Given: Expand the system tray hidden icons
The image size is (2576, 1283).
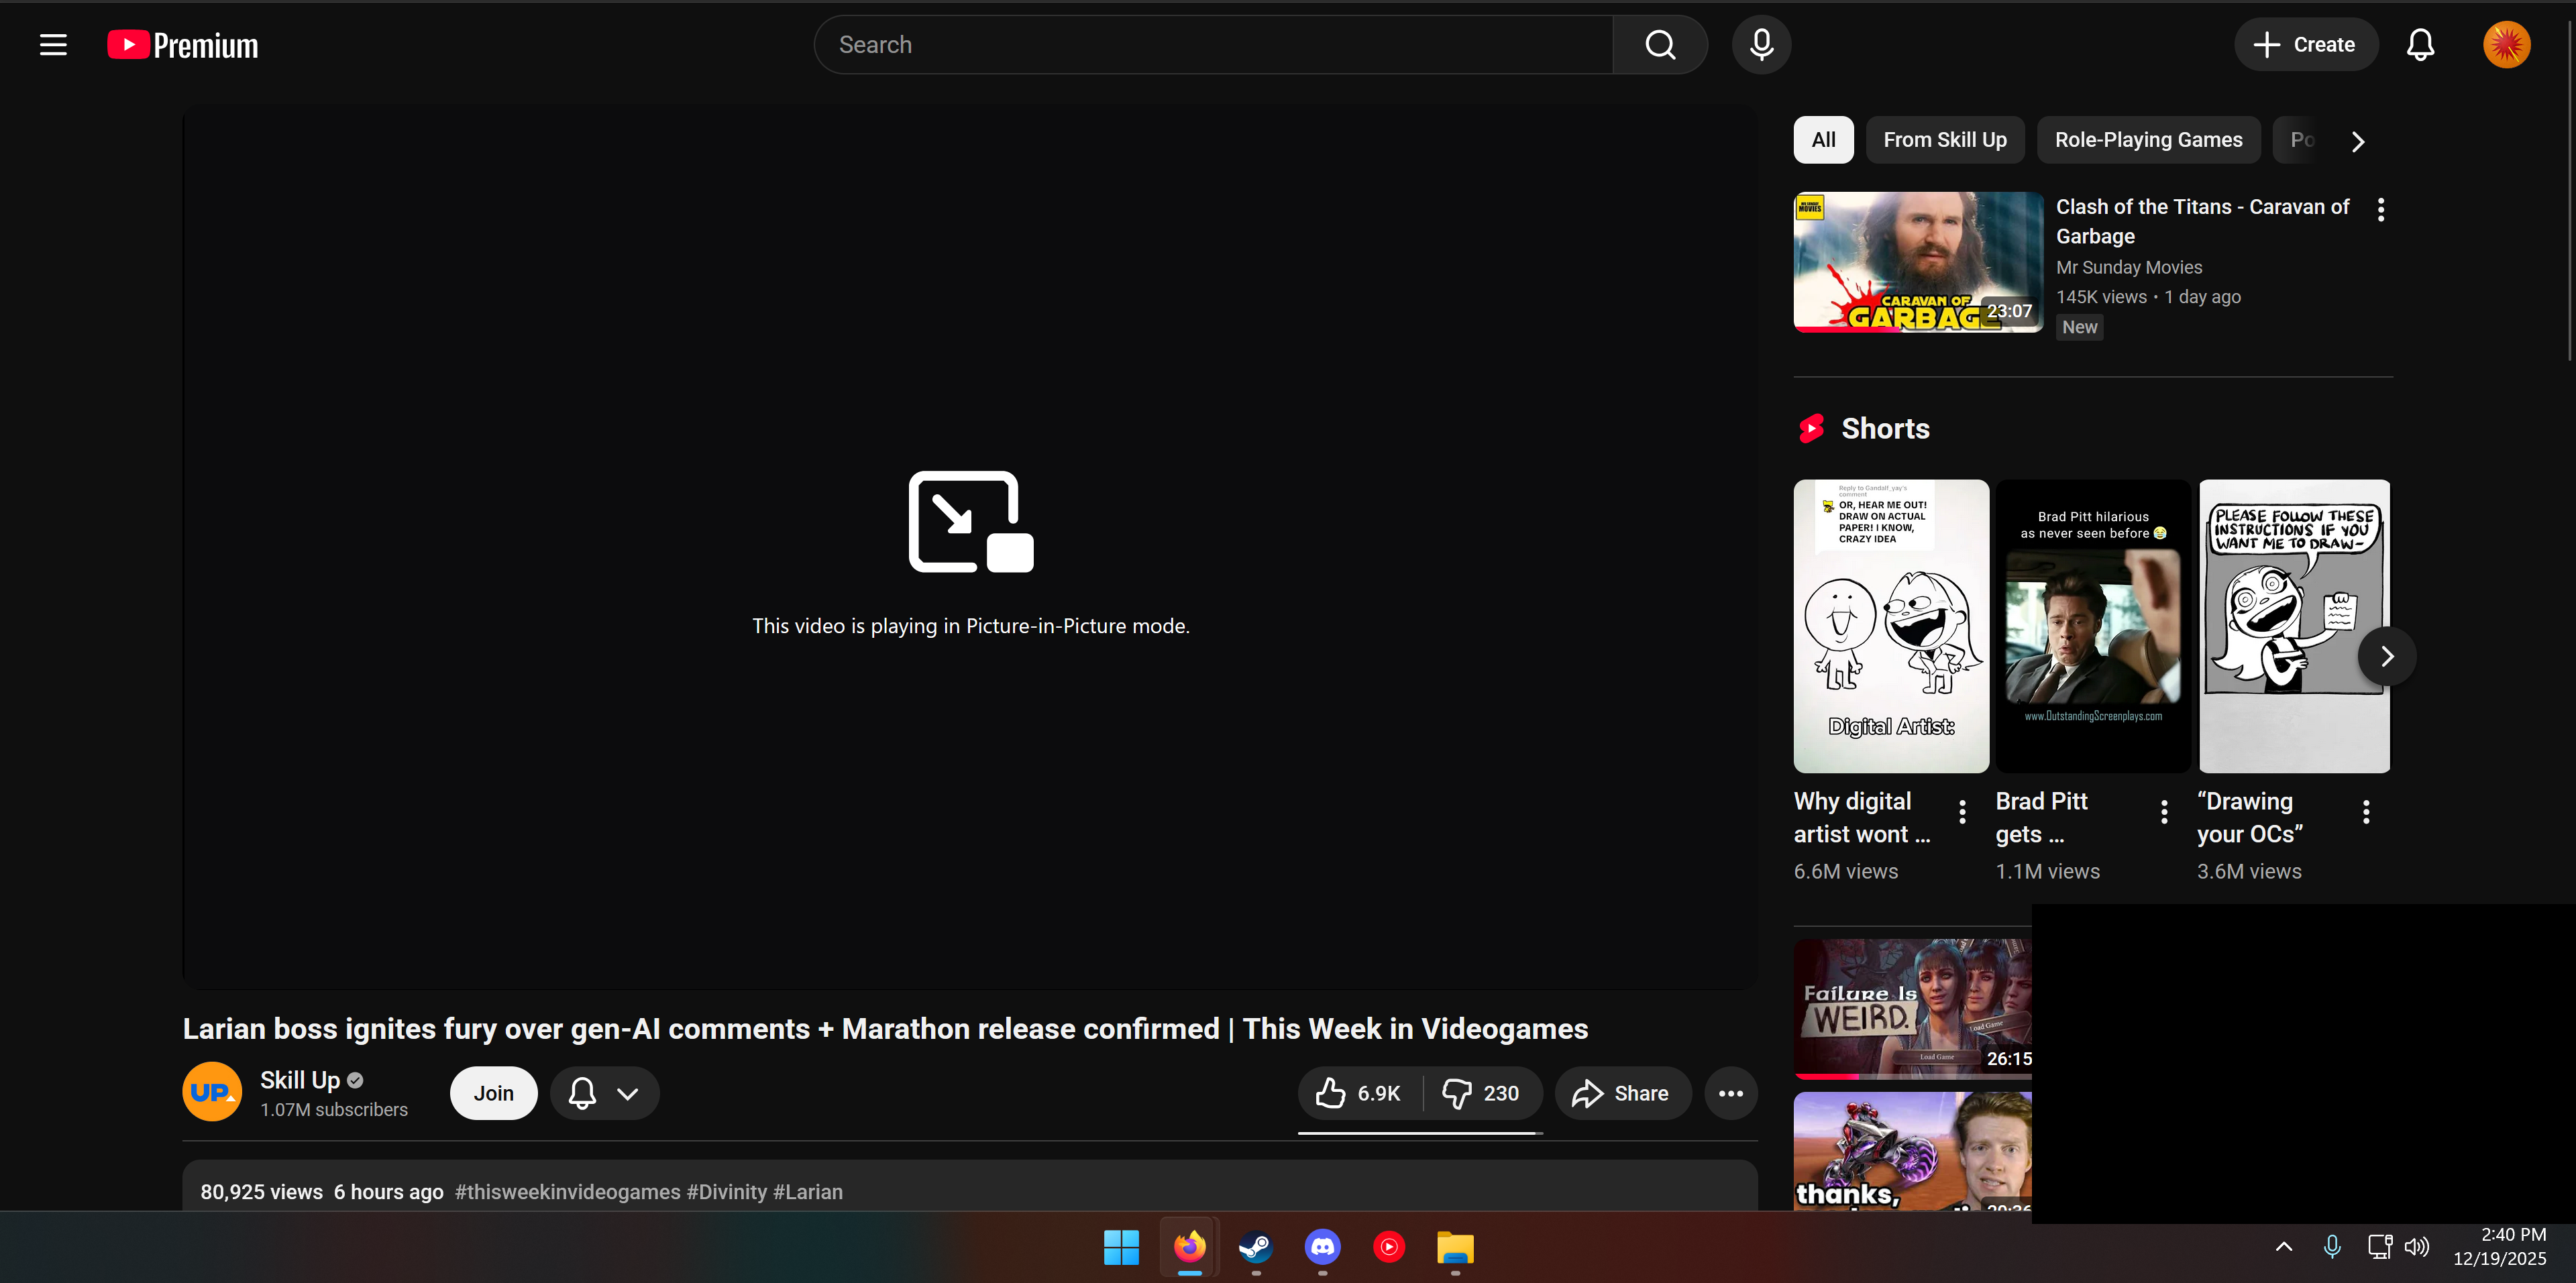Looking at the screenshot, I should (2284, 1246).
